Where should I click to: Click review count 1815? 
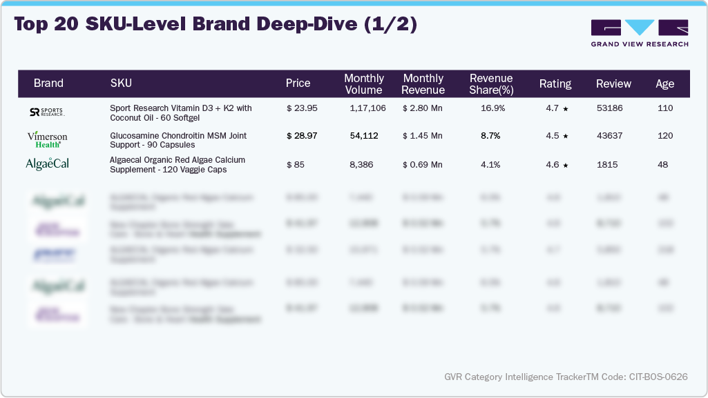point(607,165)
